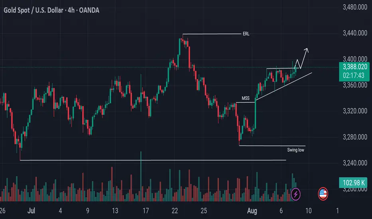Select the MSS text label
This screenshot has width=372, height=219.
click(x=245, y=98)
